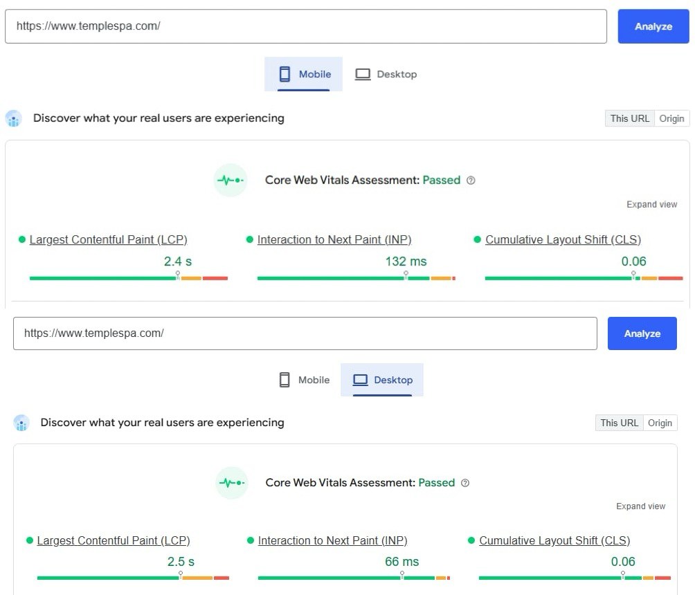Open help icon next to desktop Passed assessment

(465, 483)
